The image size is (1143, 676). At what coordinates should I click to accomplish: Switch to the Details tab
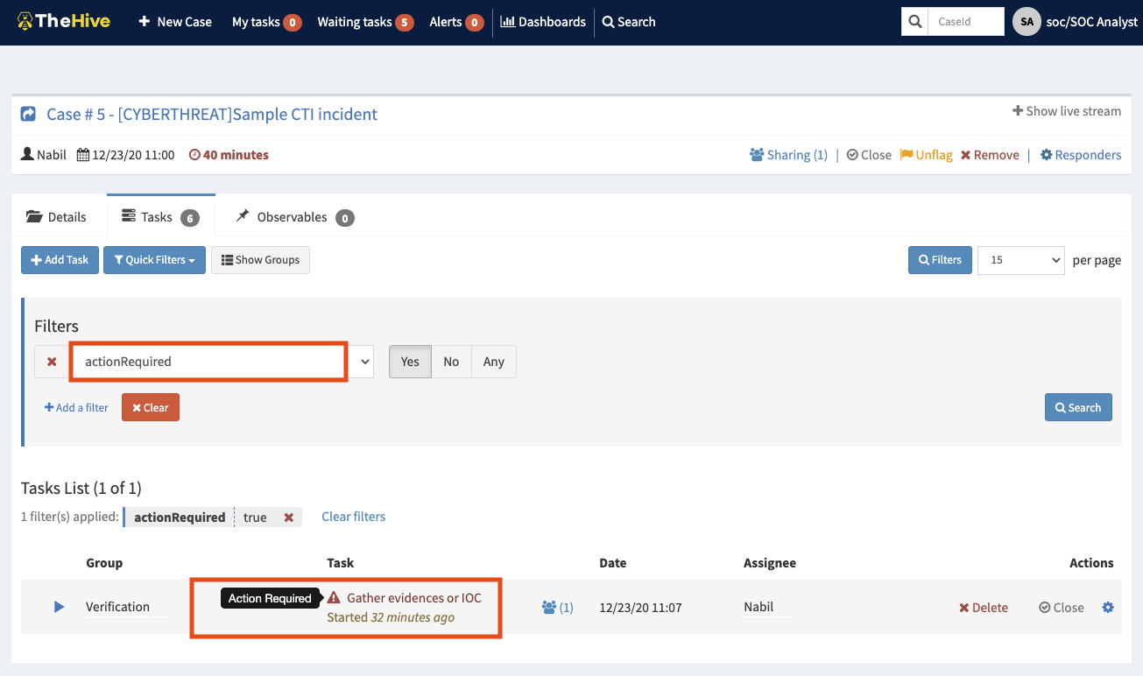[57, 215]
